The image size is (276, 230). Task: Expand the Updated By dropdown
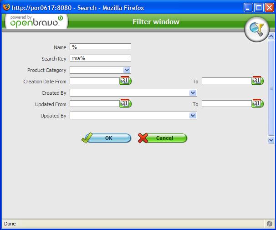pyautogui.click(x=193, y=116)
